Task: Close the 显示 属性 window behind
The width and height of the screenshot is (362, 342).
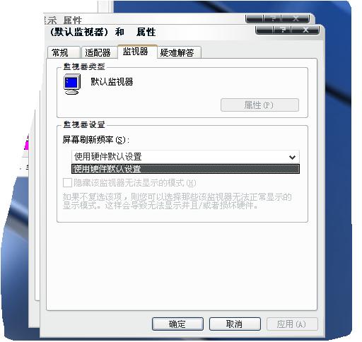Action: point(296,18)
